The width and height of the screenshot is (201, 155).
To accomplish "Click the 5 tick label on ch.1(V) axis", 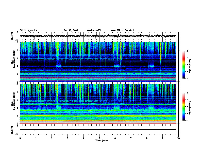I will 18,32.
